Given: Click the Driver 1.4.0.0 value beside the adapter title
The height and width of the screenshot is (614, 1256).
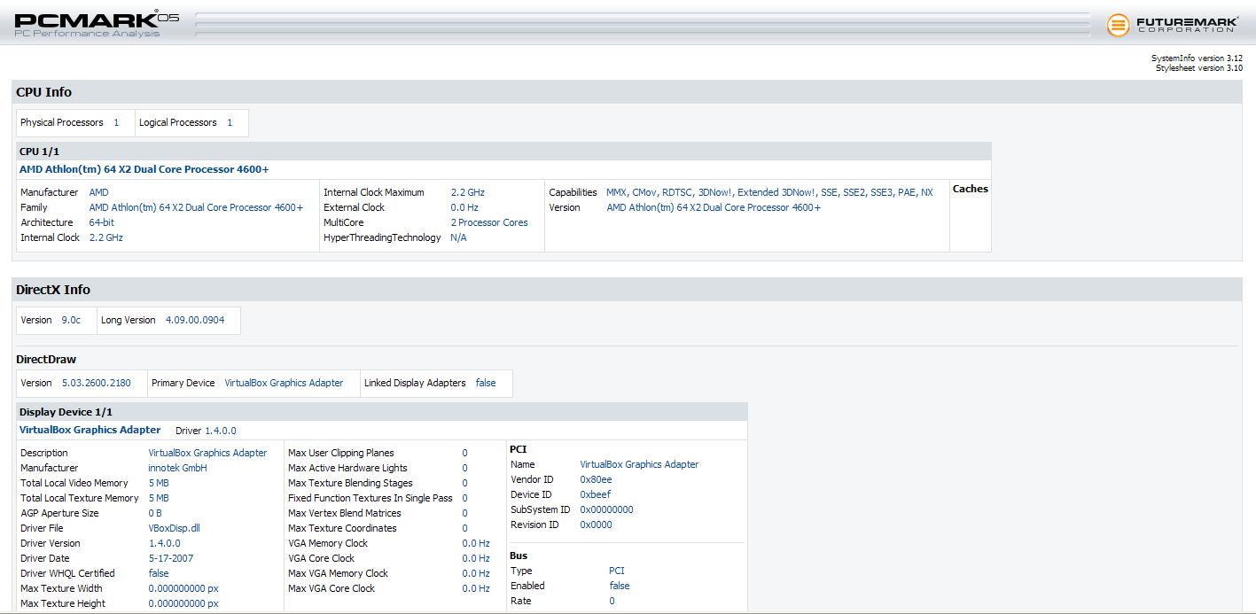Looking at the screenshot, I should click(221, 431).
